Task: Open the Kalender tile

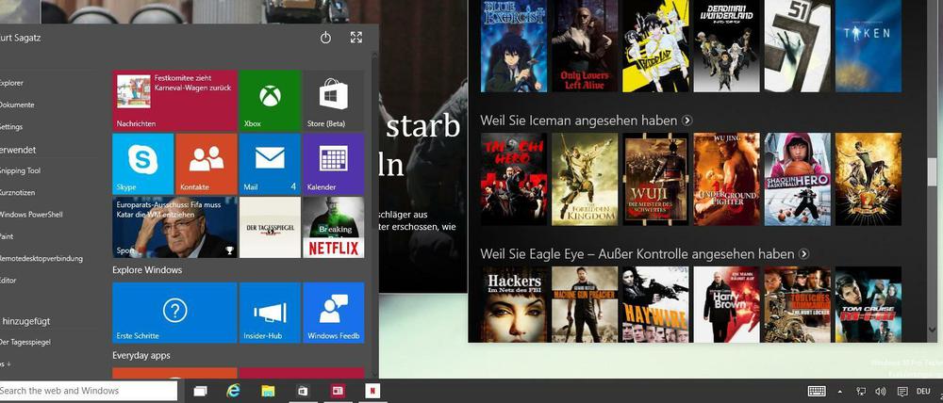Action: pos(333,164)
